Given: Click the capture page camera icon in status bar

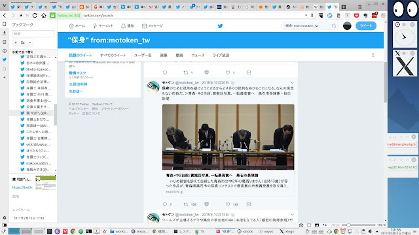Looking at the screenshot, I should point(301,225).
